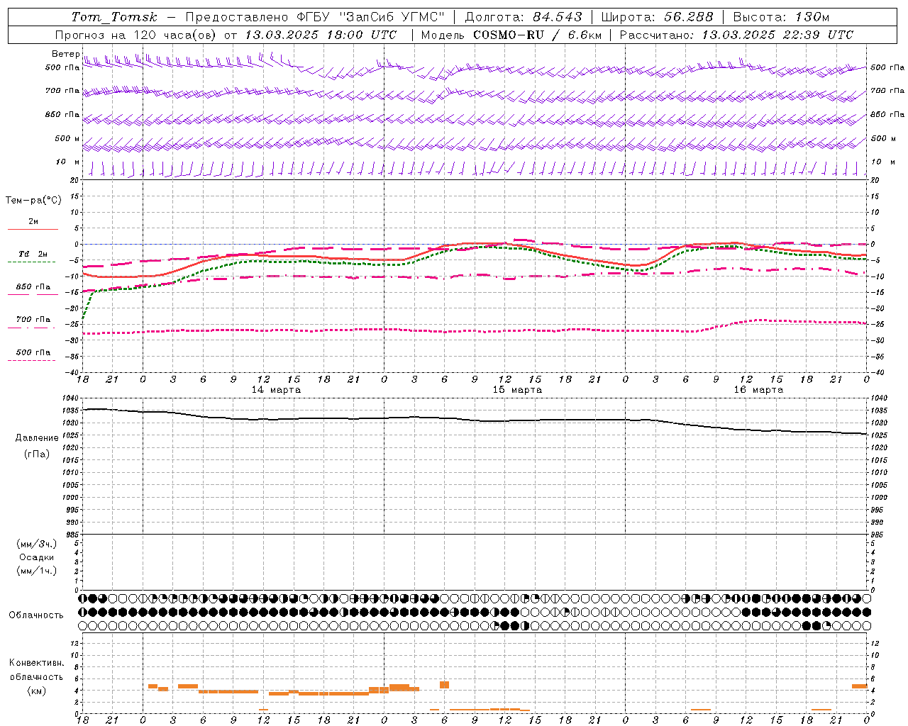Click the station name "Tom_Tomsk" in header

(x=114, y=17)
